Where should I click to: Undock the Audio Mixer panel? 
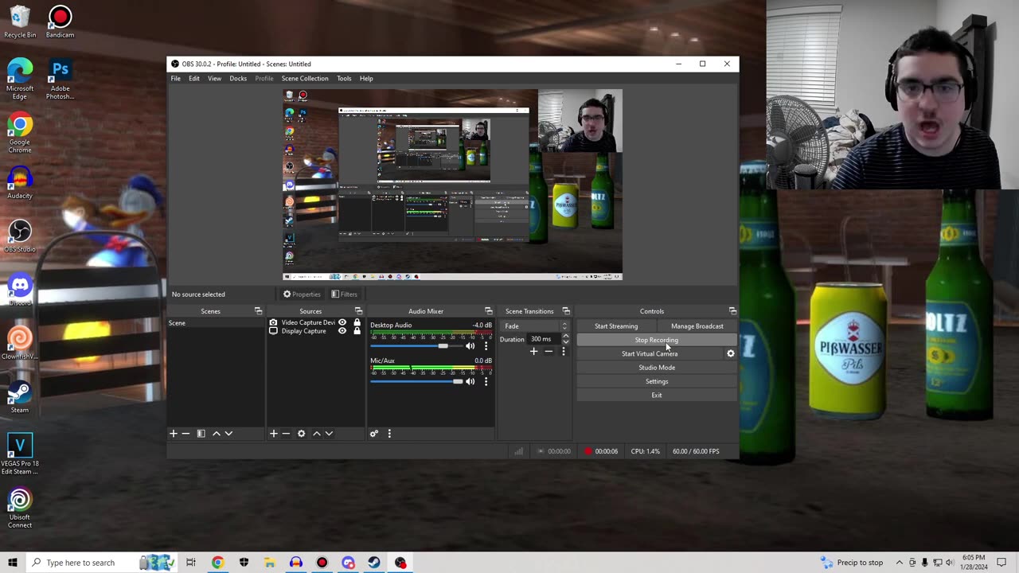click(489, 311)
